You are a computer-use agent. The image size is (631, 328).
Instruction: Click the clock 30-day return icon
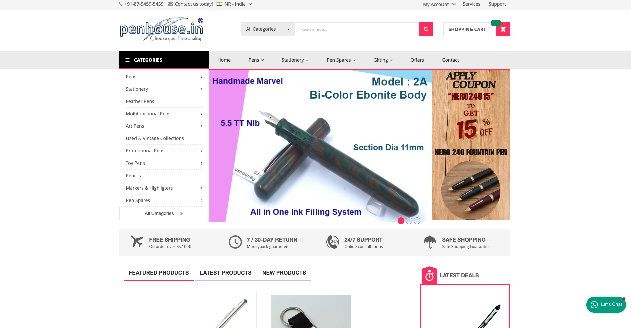[235, 242]
